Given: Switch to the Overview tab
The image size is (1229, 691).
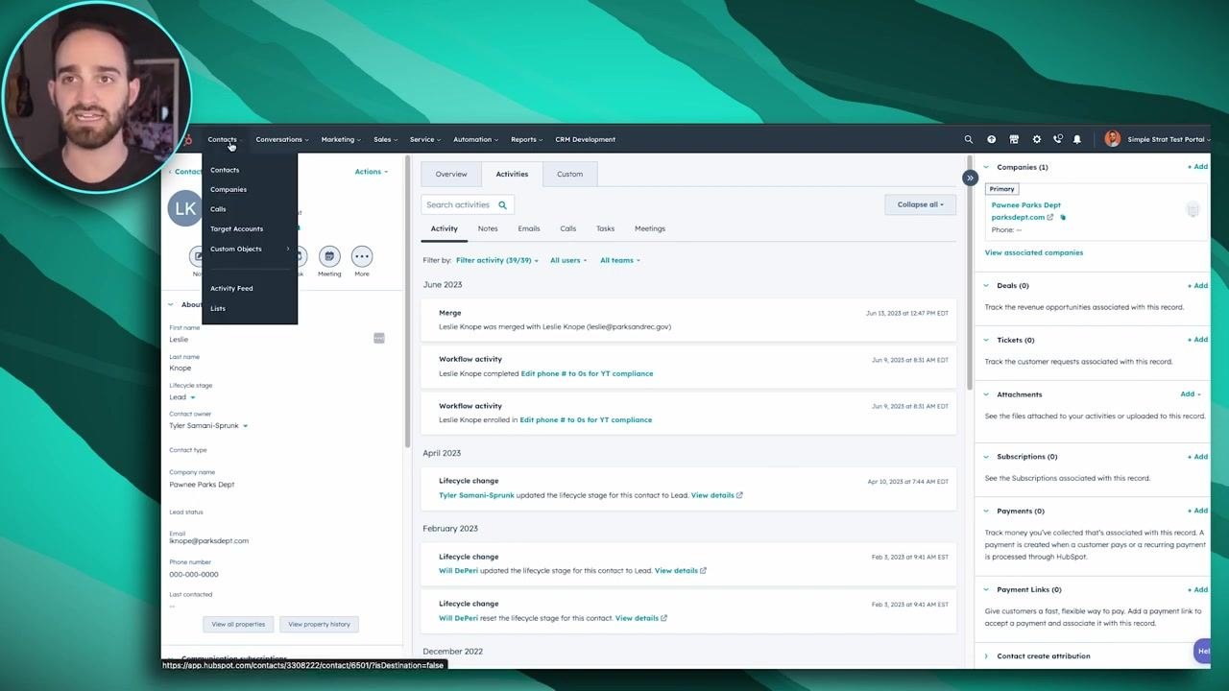Looking at the screenshot, I should [451, 174].
